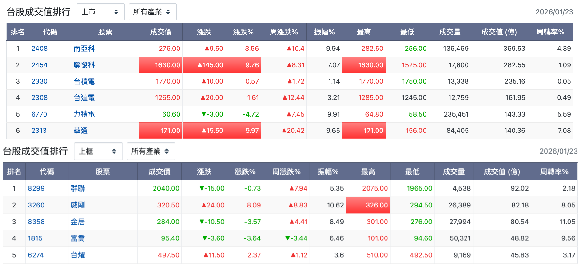Open stock code 2330 link
Screen dimensions: 581x264
[39, 81]
